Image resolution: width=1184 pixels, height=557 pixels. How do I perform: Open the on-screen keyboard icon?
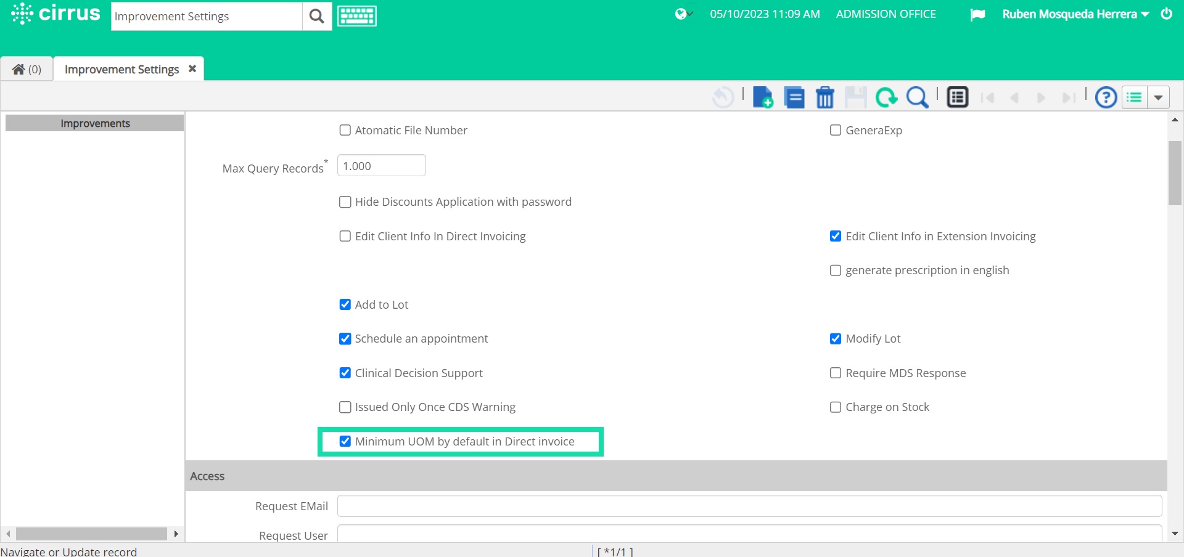[356, 15]
